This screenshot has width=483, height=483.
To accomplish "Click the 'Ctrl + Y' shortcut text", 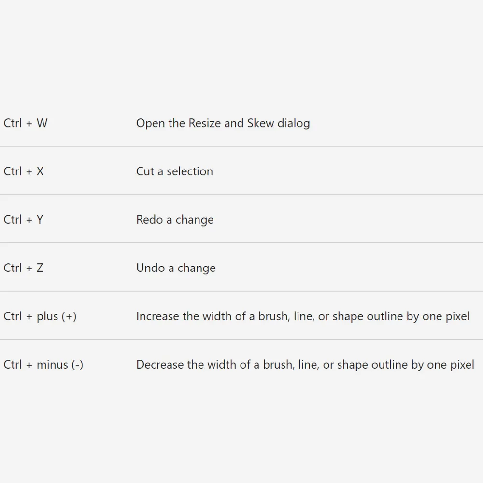I will click(x=23, y=220).
